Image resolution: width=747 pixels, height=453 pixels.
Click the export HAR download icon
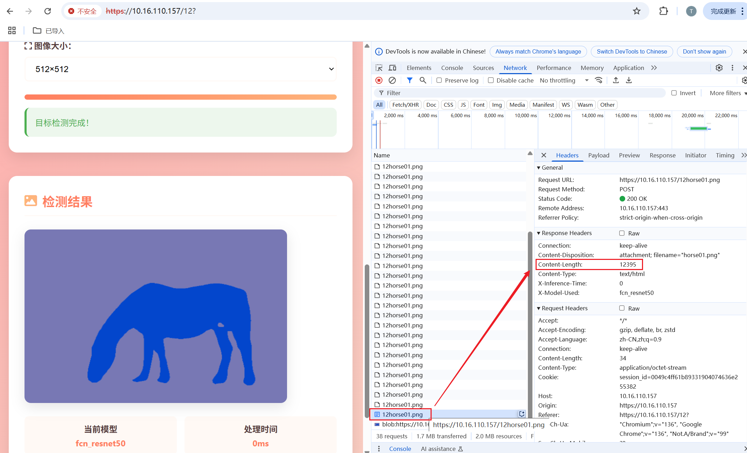[x=629, y=80]
